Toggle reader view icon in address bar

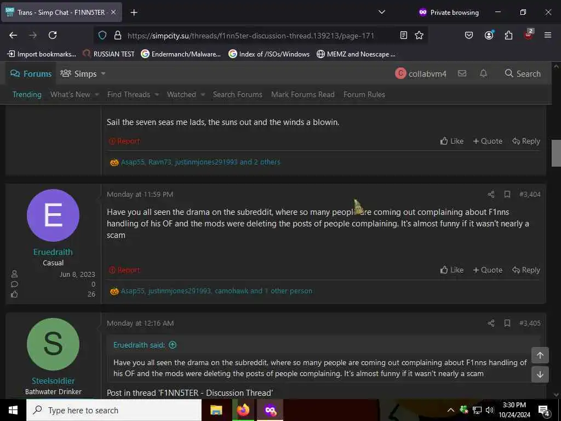point(404,35)
